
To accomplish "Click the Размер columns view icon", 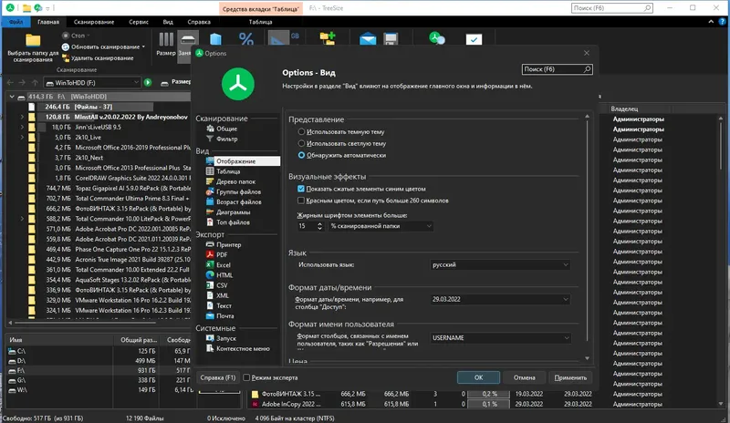I will (x=166, y=39).
